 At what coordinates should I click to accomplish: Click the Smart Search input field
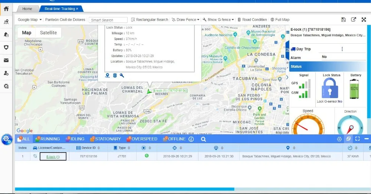pos(108,20)
